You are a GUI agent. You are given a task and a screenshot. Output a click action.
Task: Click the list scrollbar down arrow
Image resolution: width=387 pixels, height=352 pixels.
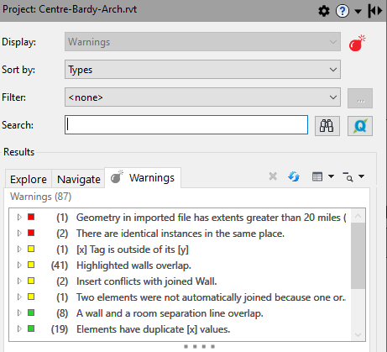click(358, 334)
